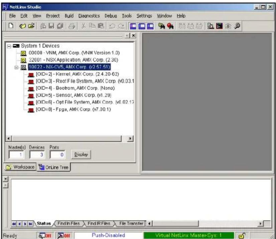Click the Push-Disabled status bar text
Image resolution: width=276 pixels, height=239 pixels.
108,235
